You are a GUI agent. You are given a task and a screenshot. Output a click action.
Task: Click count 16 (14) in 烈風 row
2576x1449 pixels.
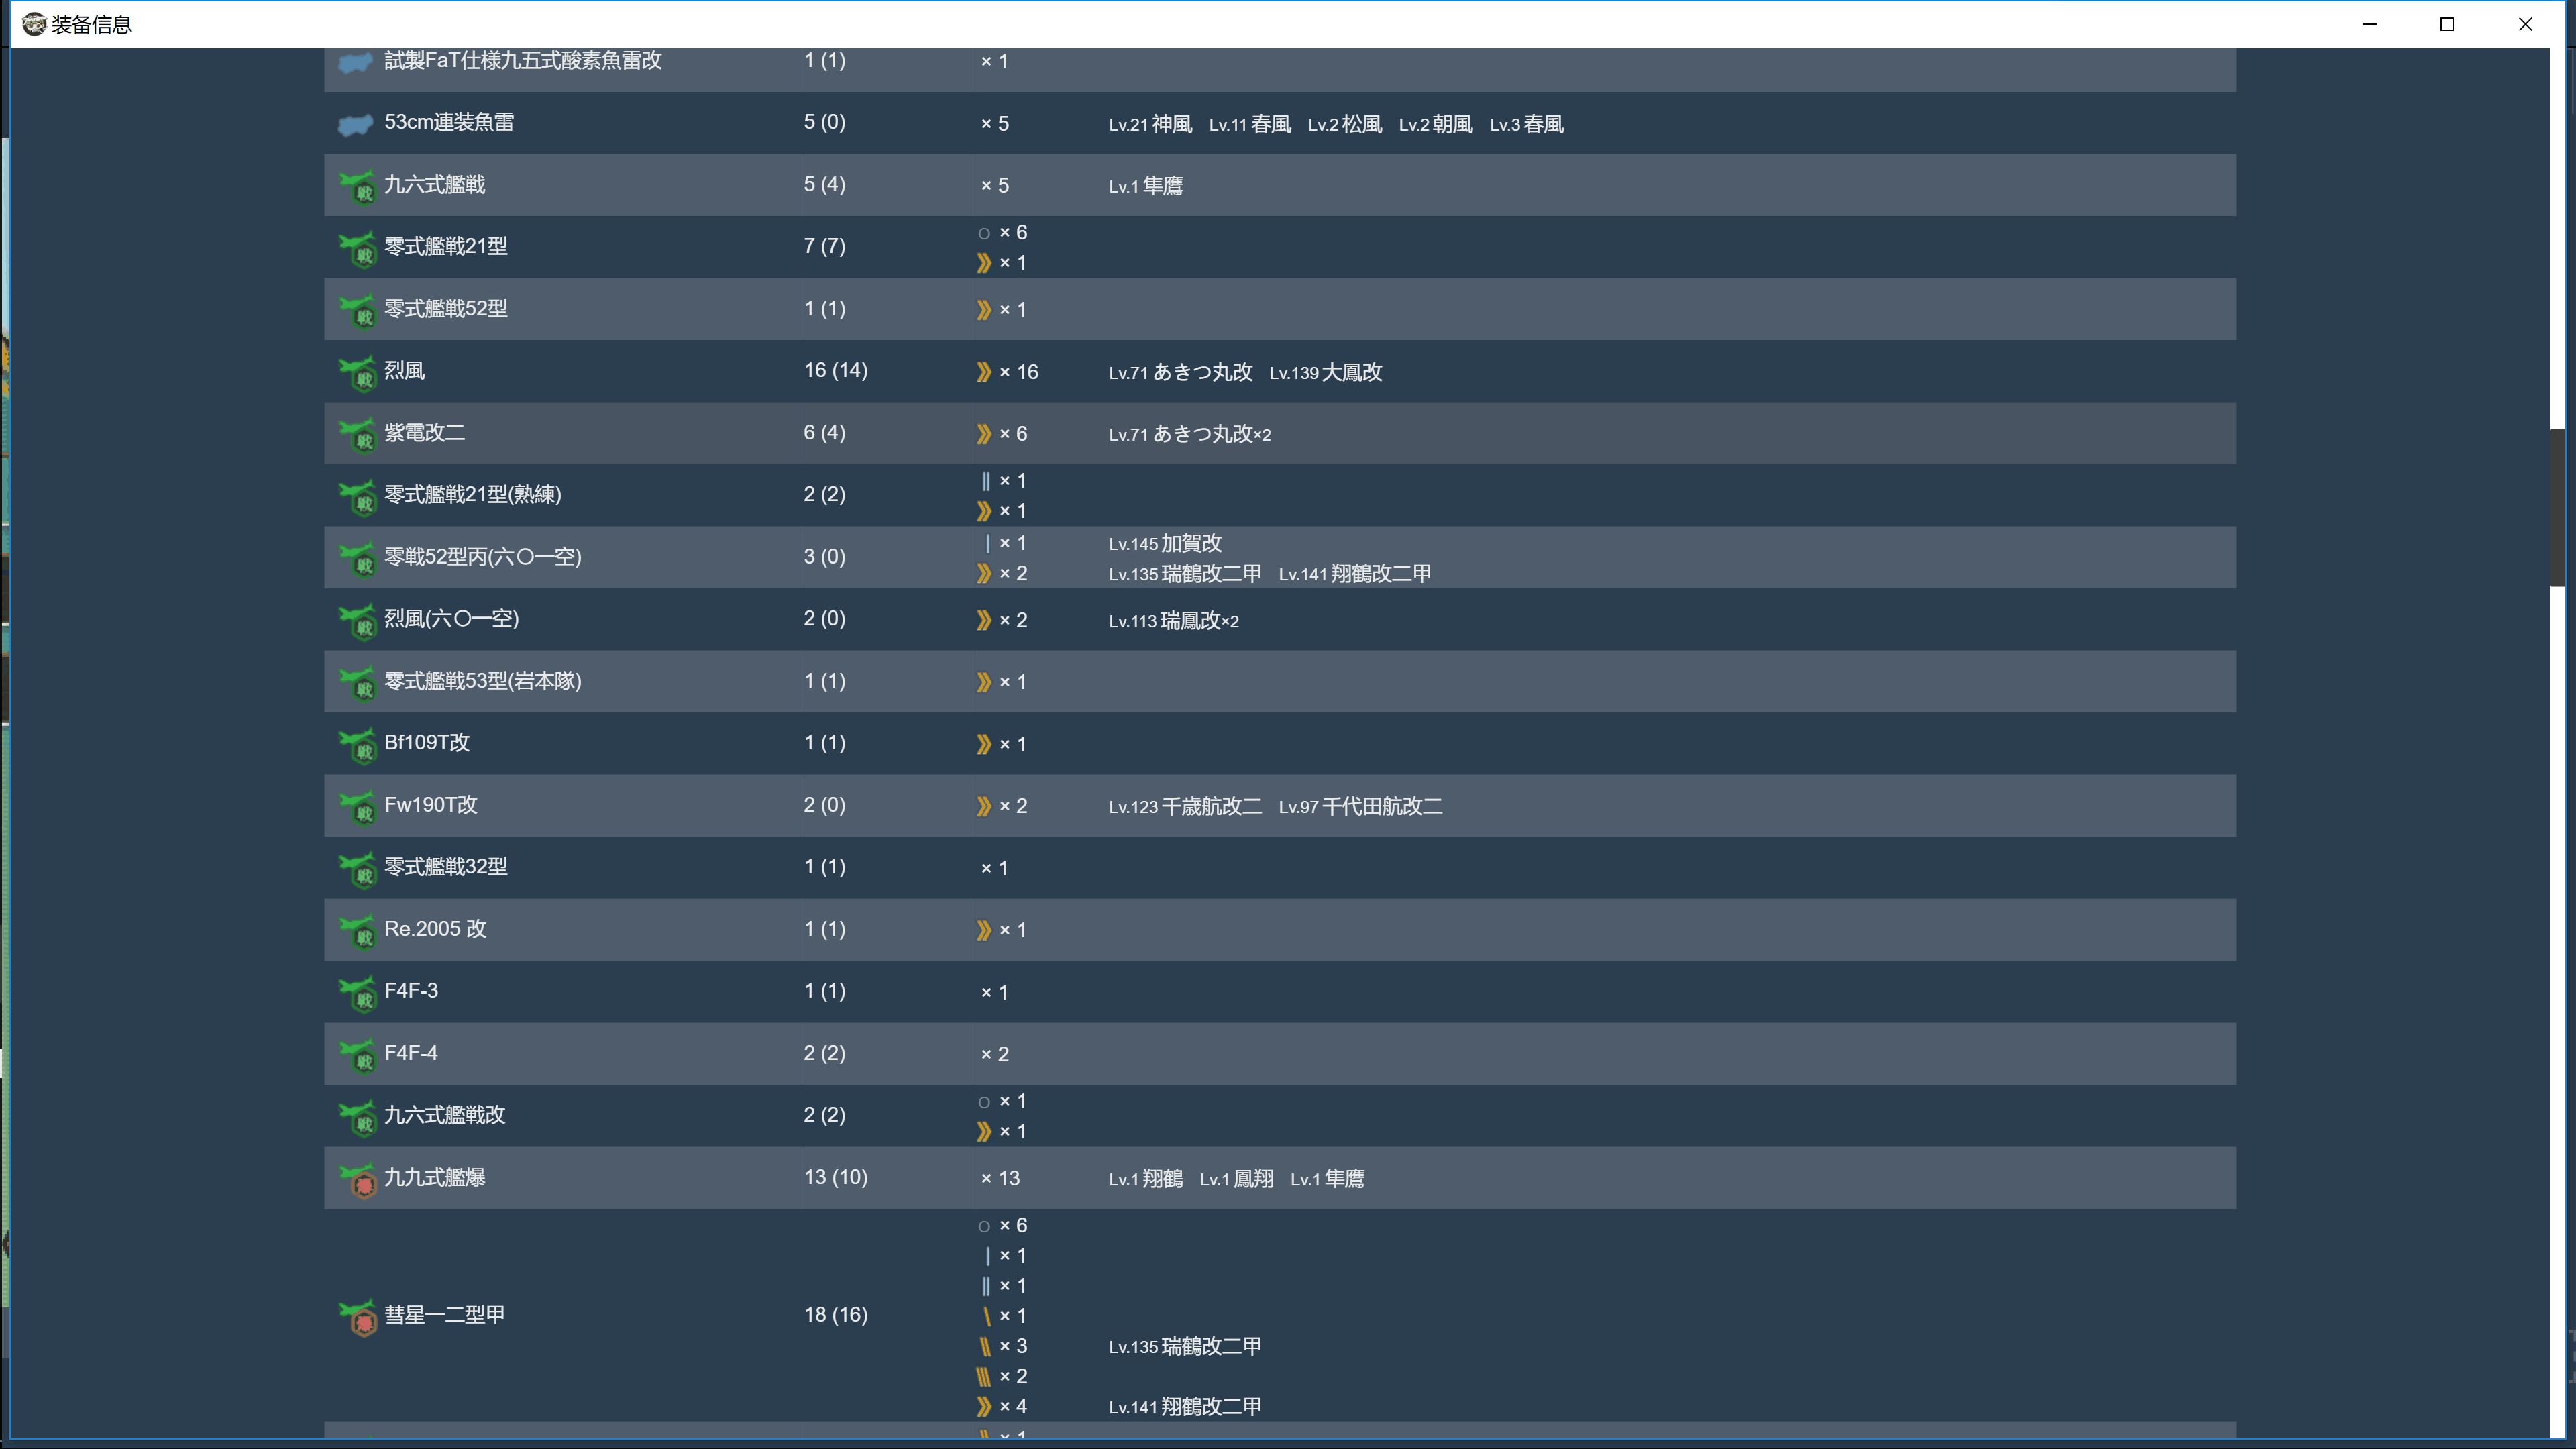(x=836, y=370)
